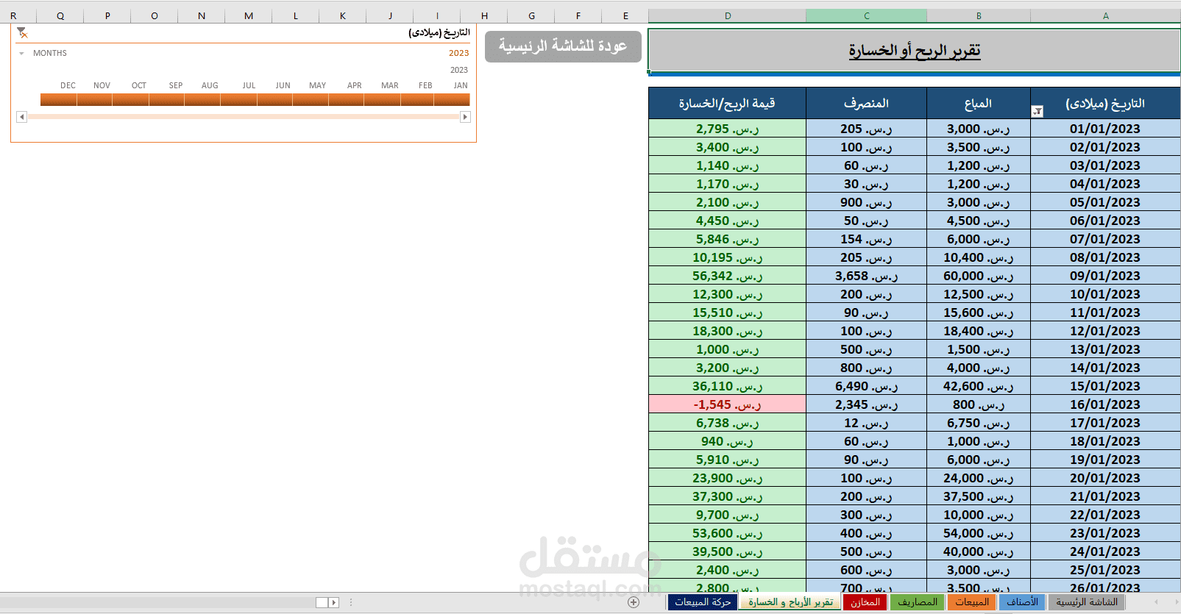This screenshot has width=1181, height=614.
Task: Click the المنصرف column header cell
Action: click(866, 104)
